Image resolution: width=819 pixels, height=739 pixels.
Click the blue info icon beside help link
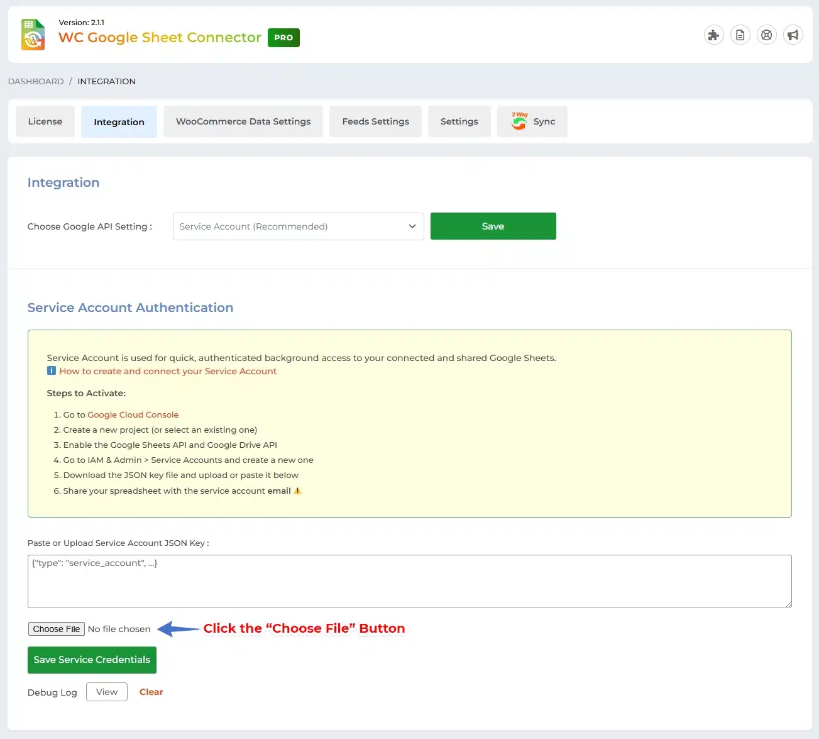point(52,371)
